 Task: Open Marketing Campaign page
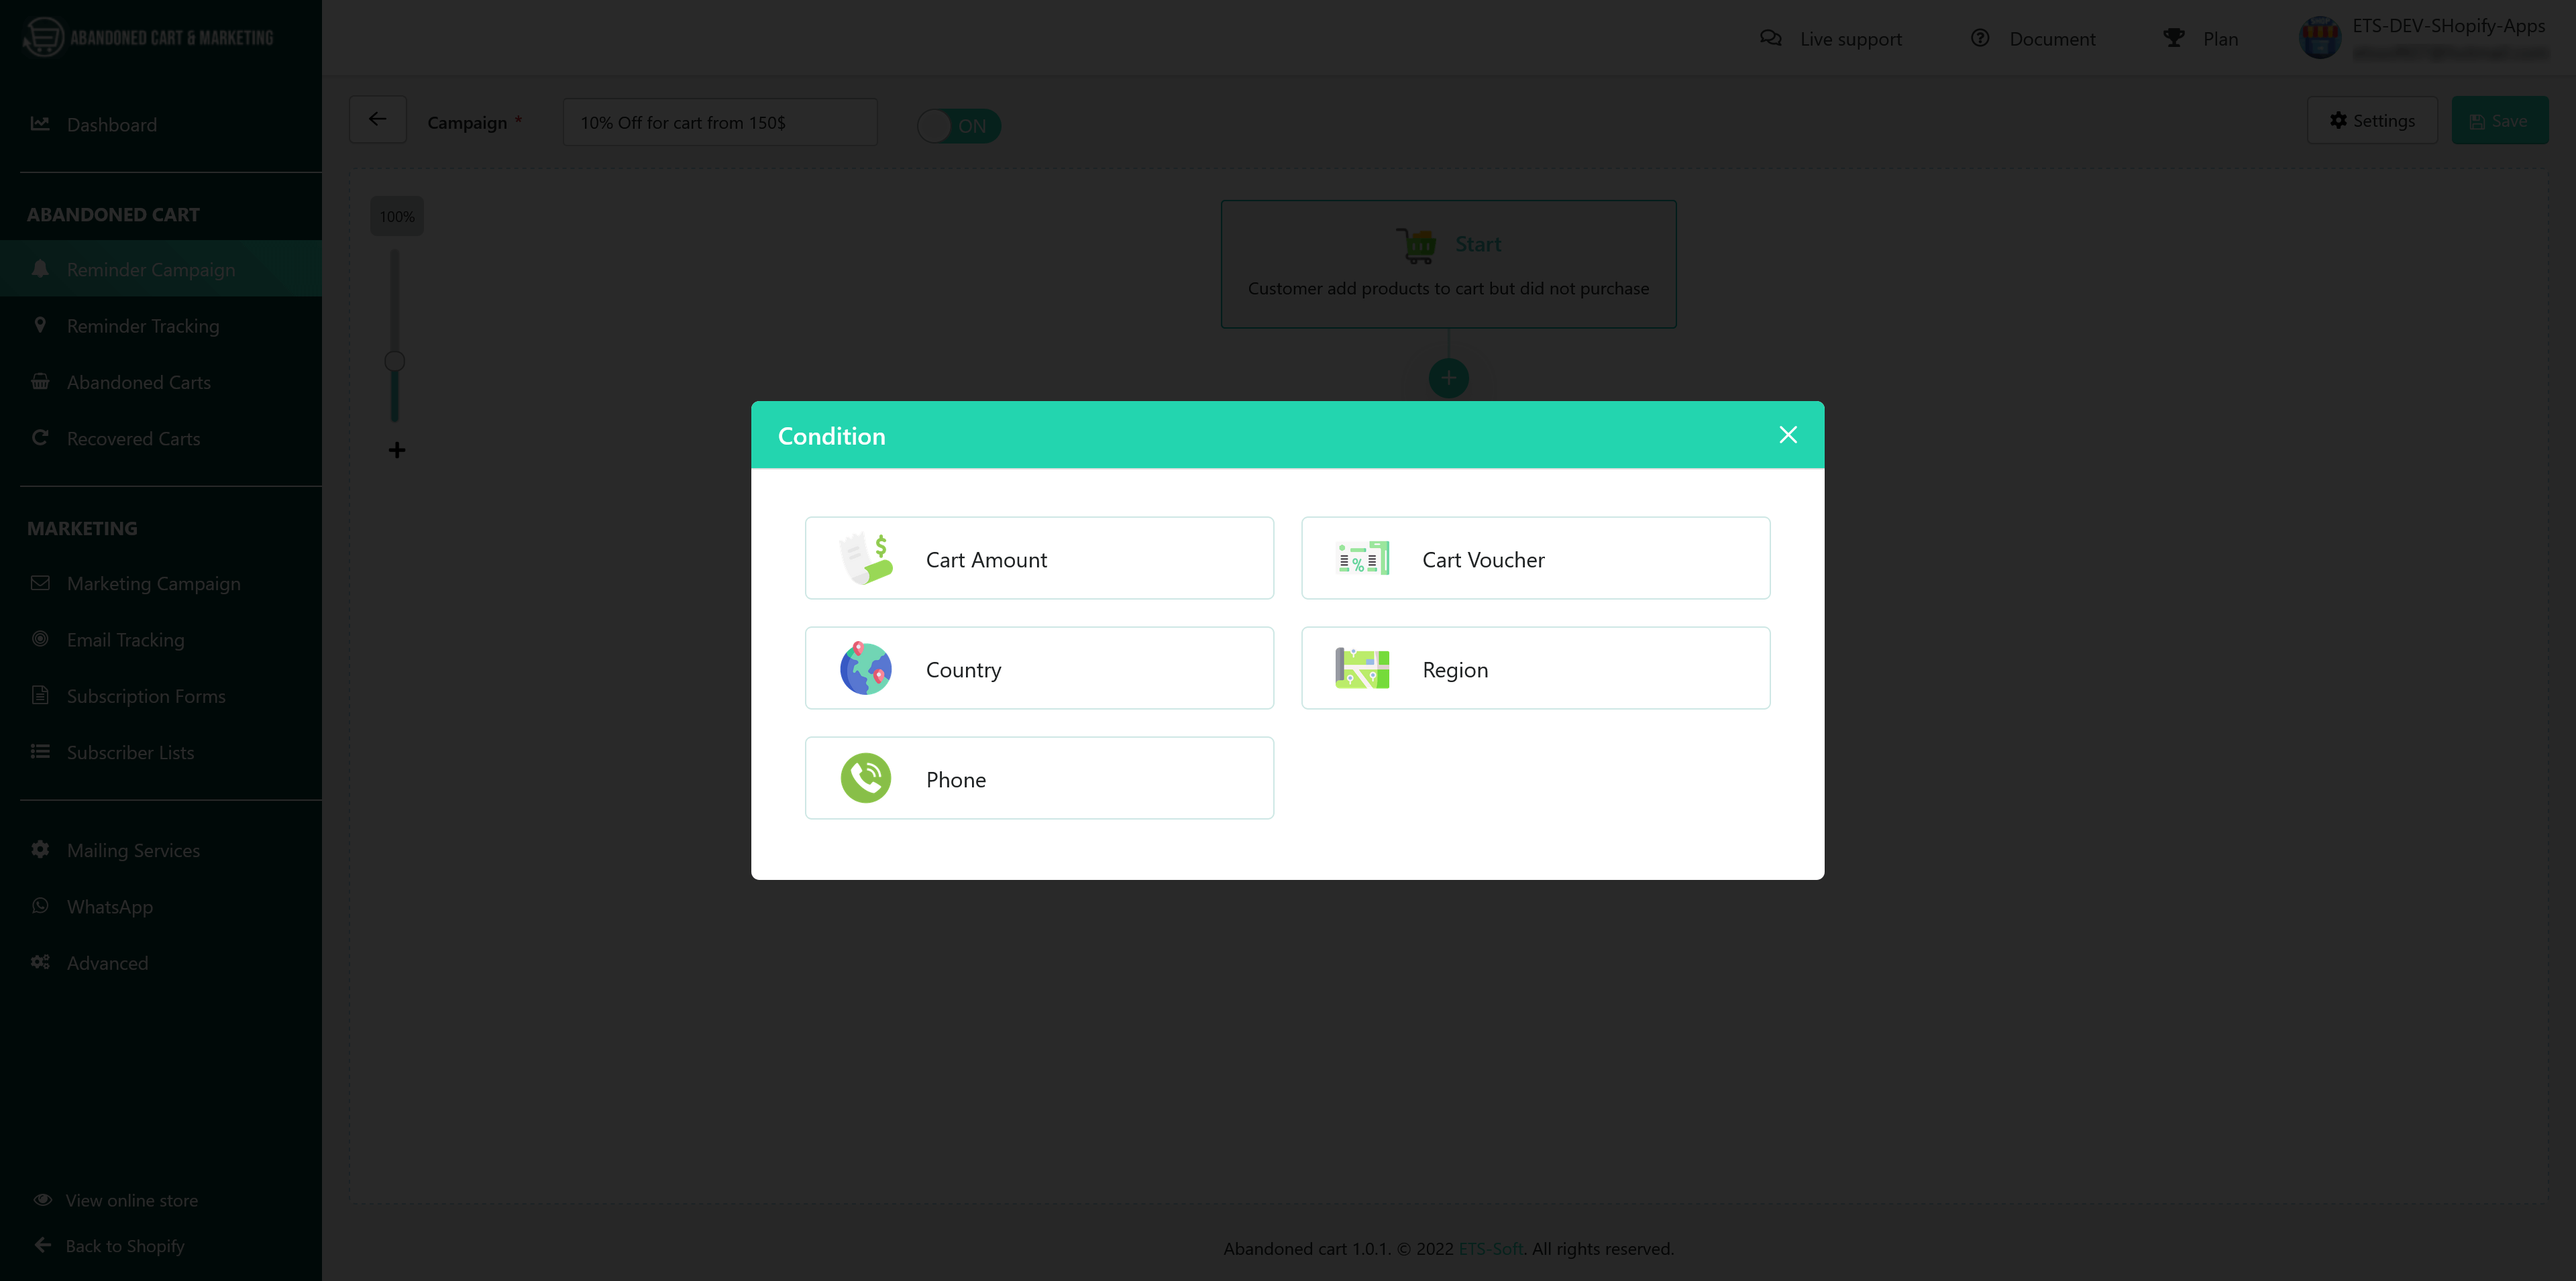coord(161,583)
